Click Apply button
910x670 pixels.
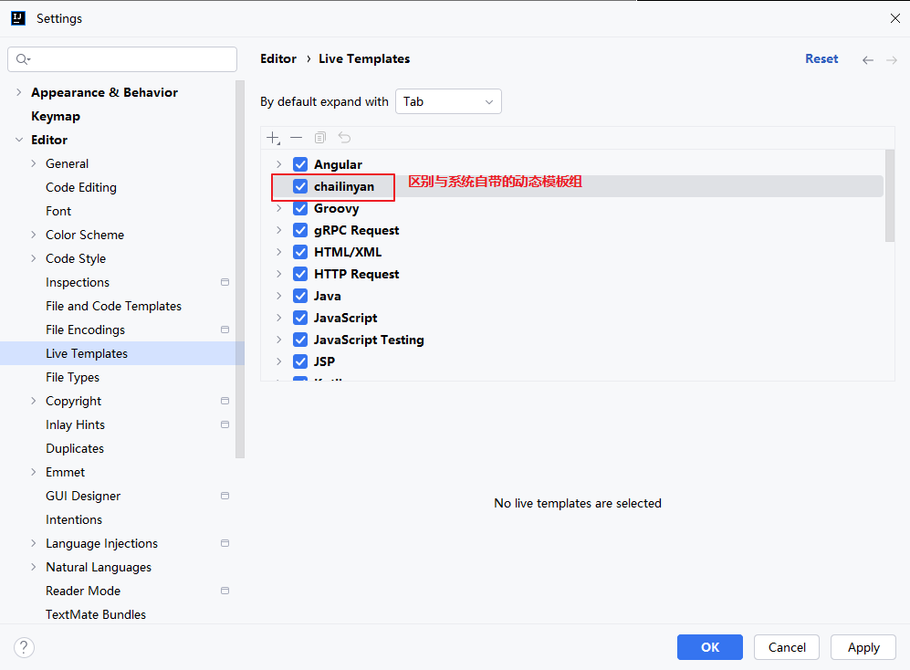(863, 647)
